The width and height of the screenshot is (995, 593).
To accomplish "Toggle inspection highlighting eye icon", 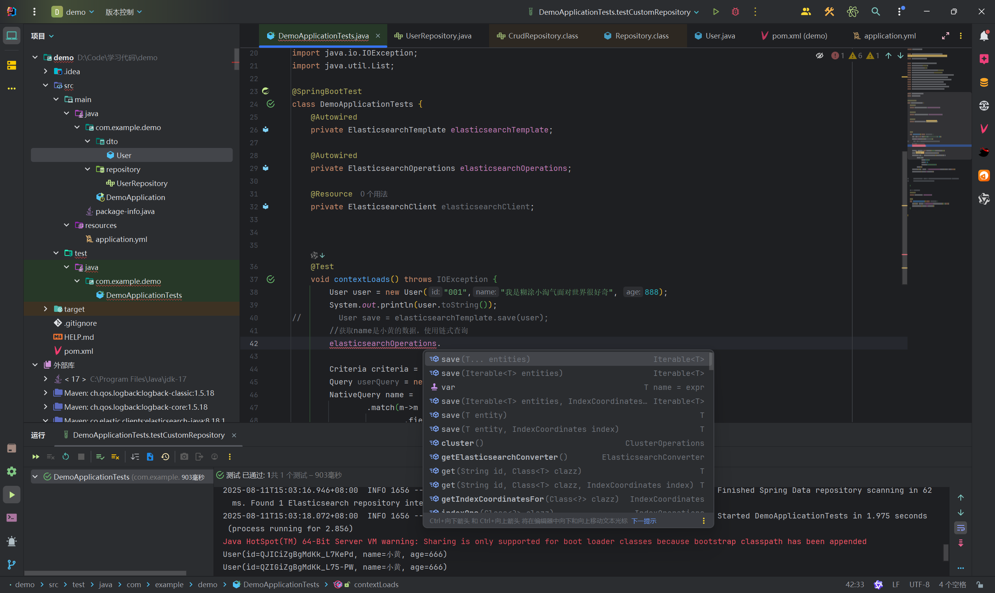I will (819, 56).
